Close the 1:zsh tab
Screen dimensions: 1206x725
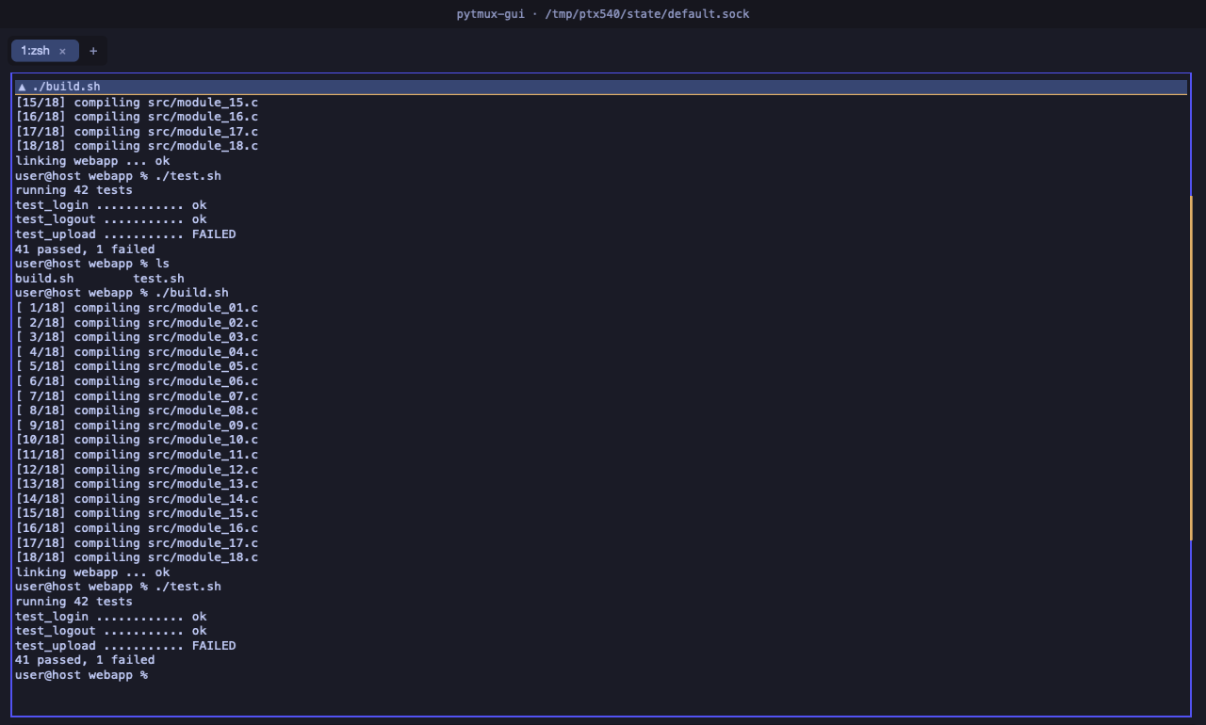pos(63,51)
